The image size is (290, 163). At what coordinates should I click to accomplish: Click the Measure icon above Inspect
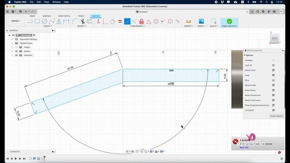pos(188,21)
